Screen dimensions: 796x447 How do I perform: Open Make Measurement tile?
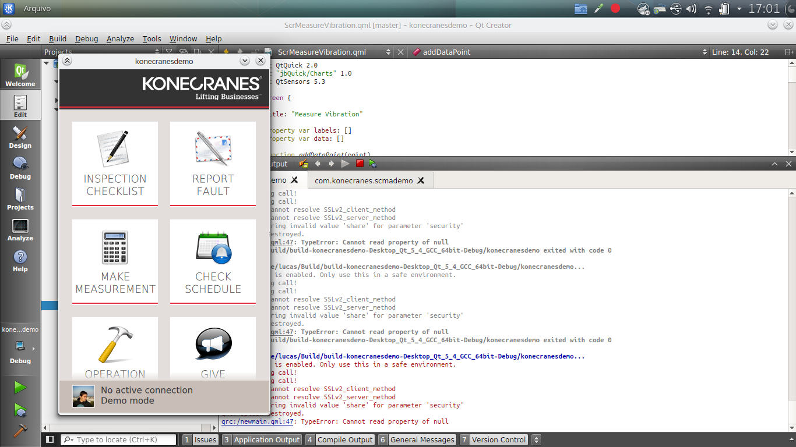click(x=115, y=261)
